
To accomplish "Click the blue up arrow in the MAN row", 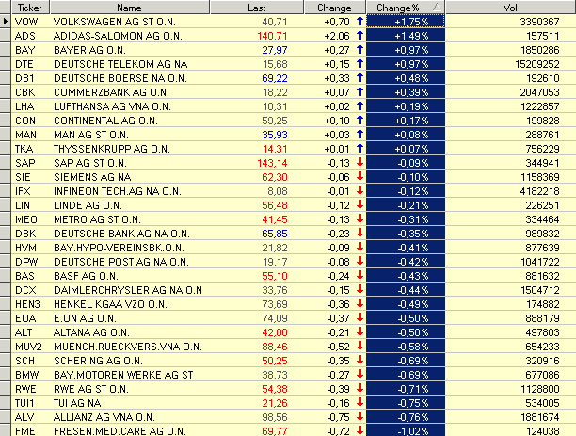I will 360,134.
